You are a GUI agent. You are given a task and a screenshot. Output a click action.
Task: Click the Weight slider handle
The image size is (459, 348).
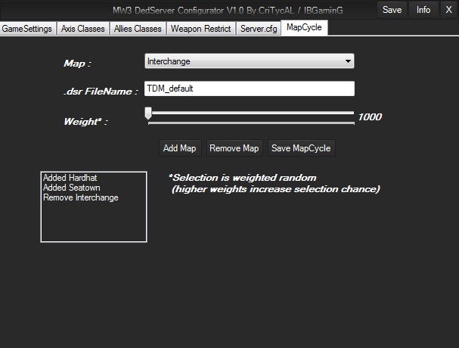point(148,114)
